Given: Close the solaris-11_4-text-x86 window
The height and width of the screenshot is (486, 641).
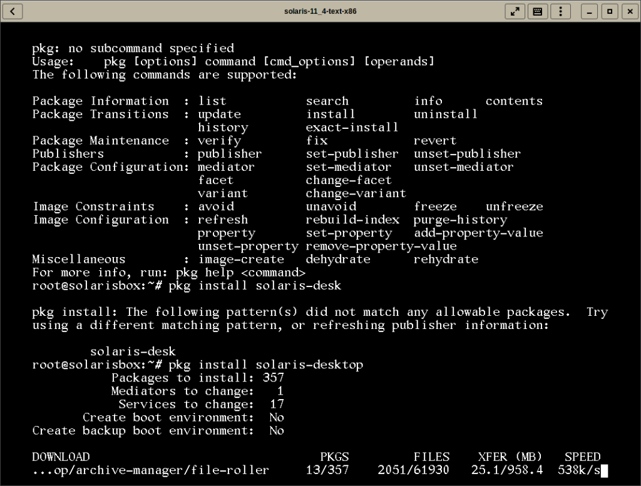Looking at the screenshot, I should point(630,11).
